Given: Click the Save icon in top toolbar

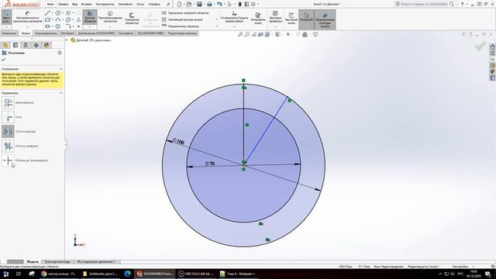Looking at the screenshot, I should point(199,4).
